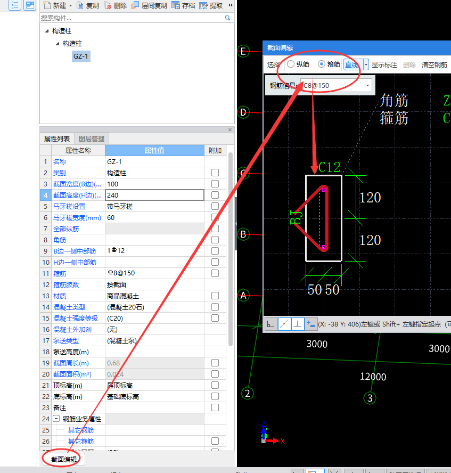This screenshot has height=473, width=451.
Task: Click the 附加 column header
Action: click(215, 150)
